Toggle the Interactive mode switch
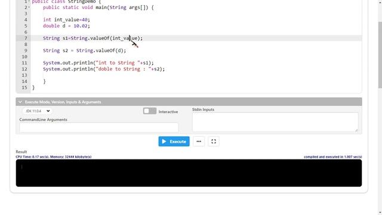This screenshot has width=382, height=215. tap(150, 111)
